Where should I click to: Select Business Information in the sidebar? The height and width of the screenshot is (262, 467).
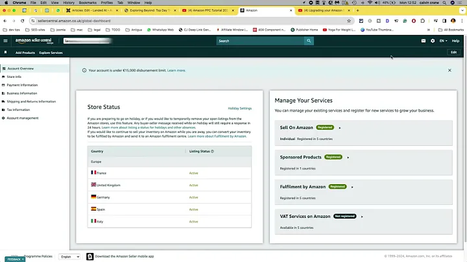tap(22, 93)
